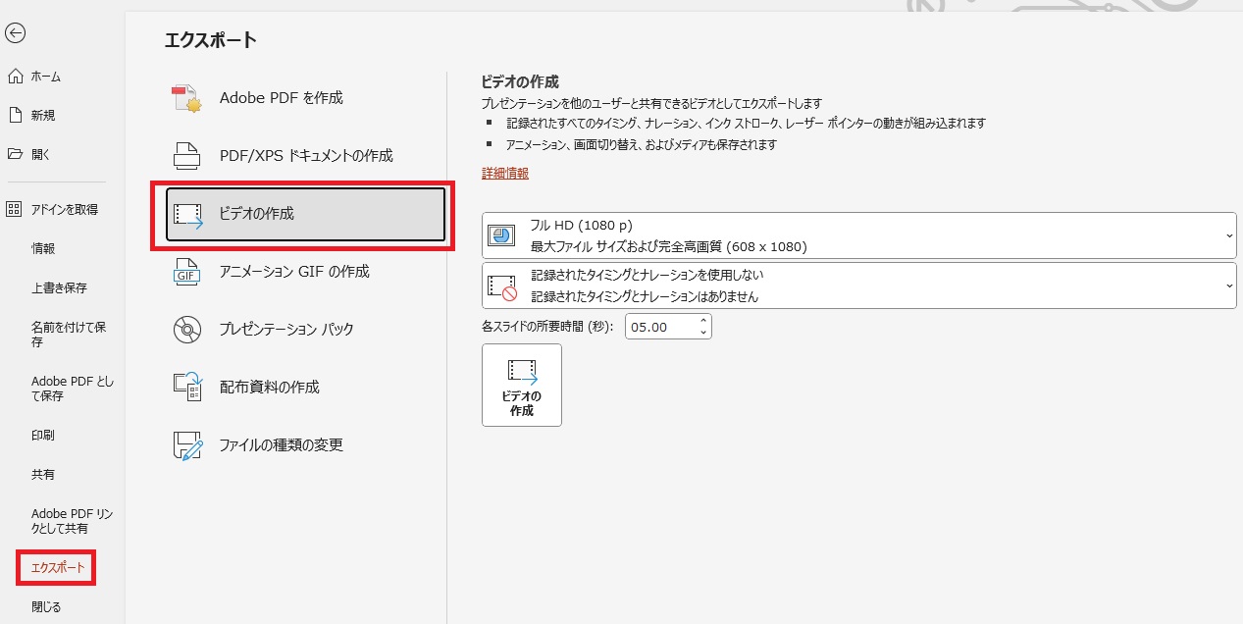The width and height of the screenshot is (1243, 624).
Task: Click the New blank page icon
Action: pyautogui.click(x=15, y=115)
